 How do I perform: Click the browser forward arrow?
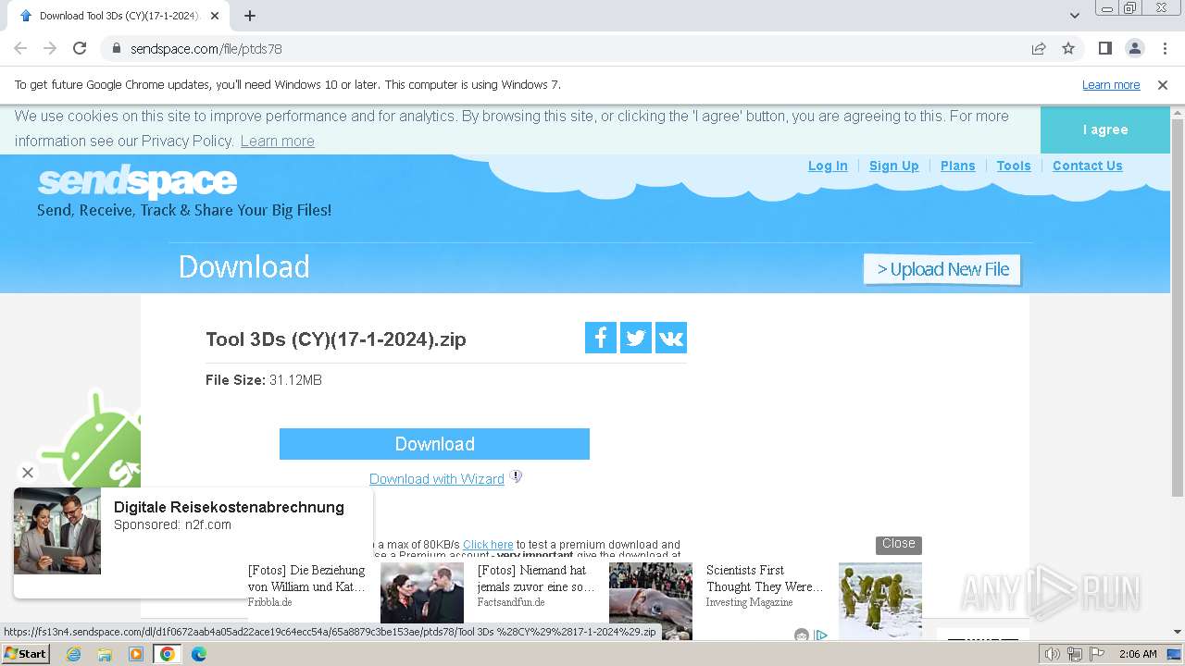click(x=50, y=48)
